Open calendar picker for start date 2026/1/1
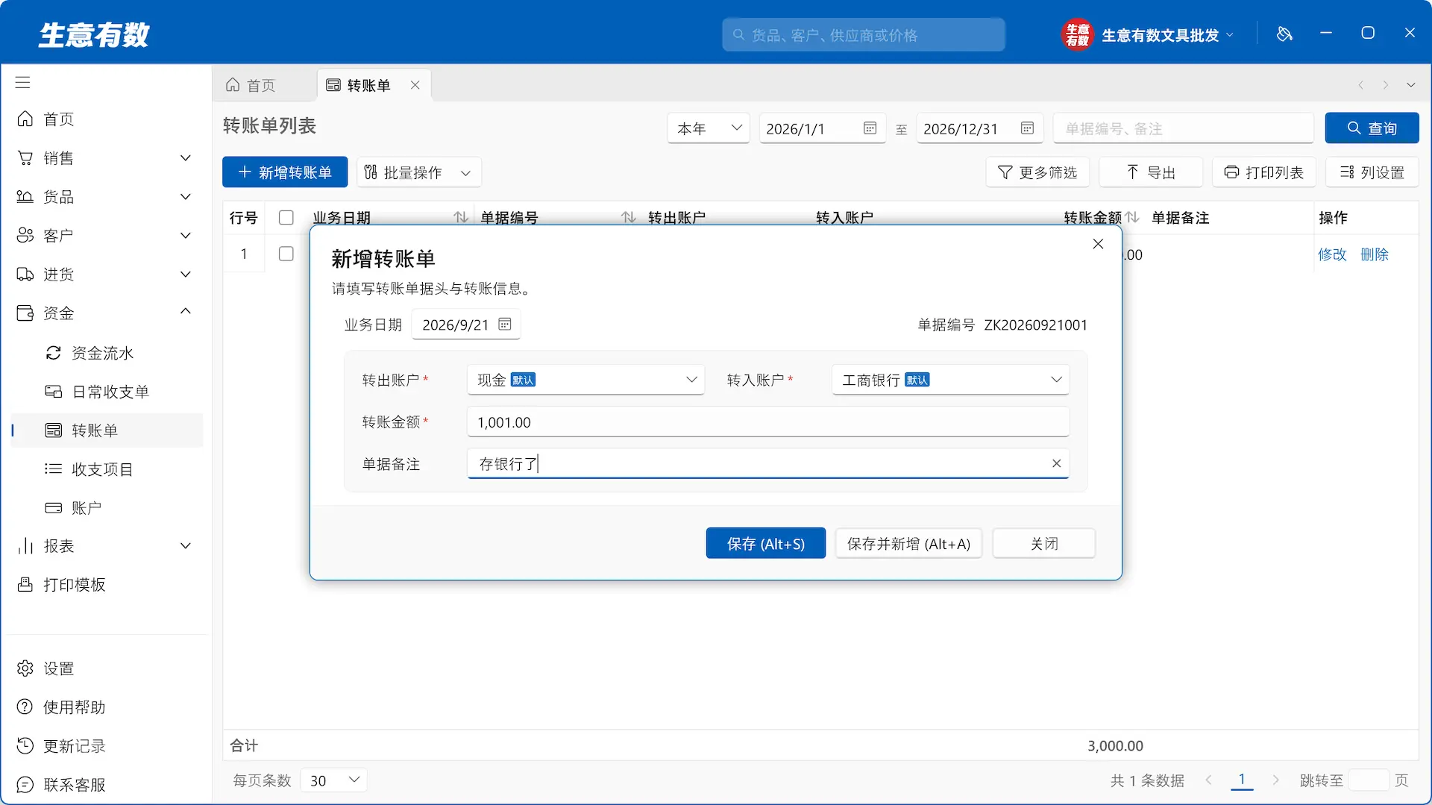The image size is (1432, 805). coord(870,128)
